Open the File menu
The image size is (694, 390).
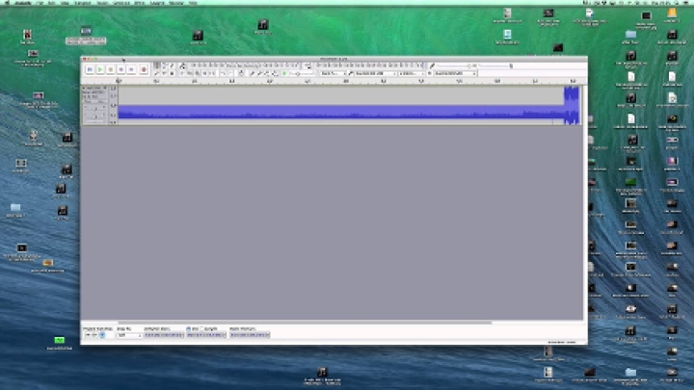[x=40, y=3]
